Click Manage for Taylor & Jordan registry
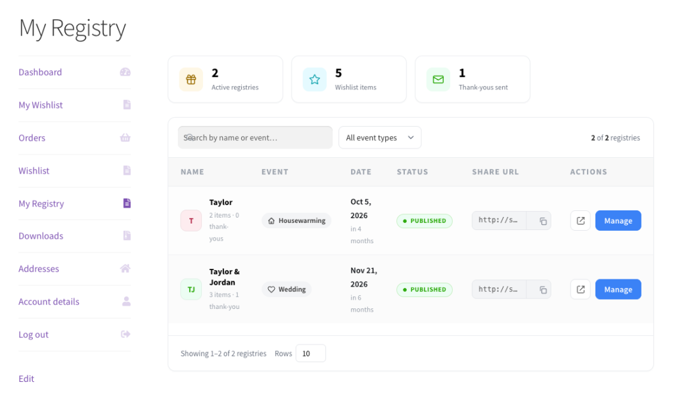Viewport: 673px width, 401px height. click(618, 289)
